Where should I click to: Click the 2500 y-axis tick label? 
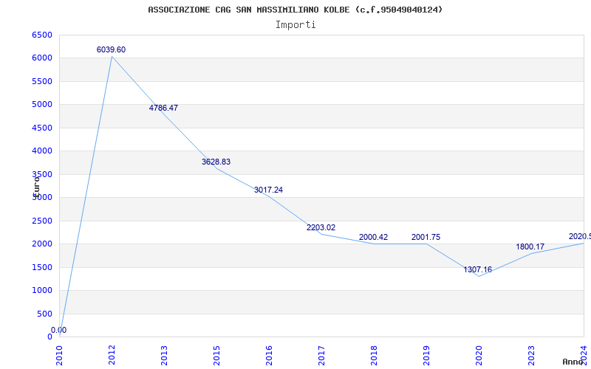42,221
